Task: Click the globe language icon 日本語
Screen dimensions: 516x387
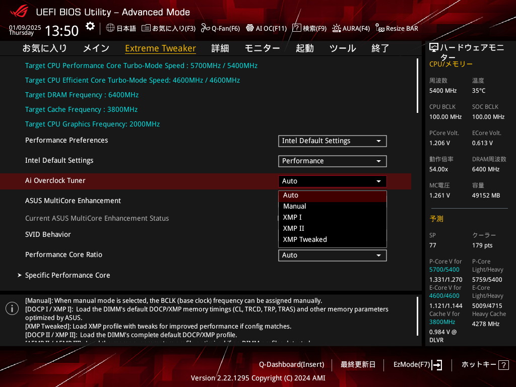Action: point(110,28)
